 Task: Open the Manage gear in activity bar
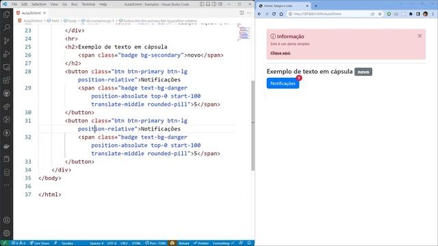(x=6, y=233)
